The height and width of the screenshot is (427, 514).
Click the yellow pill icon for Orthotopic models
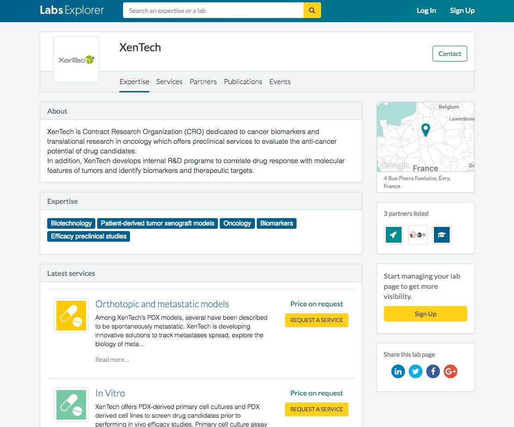71,316
